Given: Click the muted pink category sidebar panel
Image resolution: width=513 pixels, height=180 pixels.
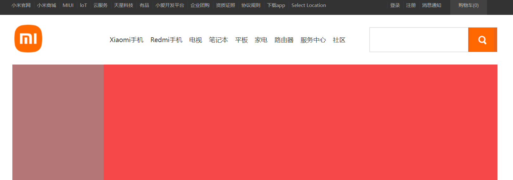Looking at the screenshot, I should [58, 122].
